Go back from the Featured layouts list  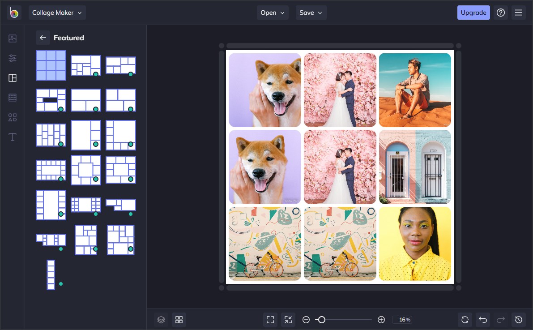(43, 38)
